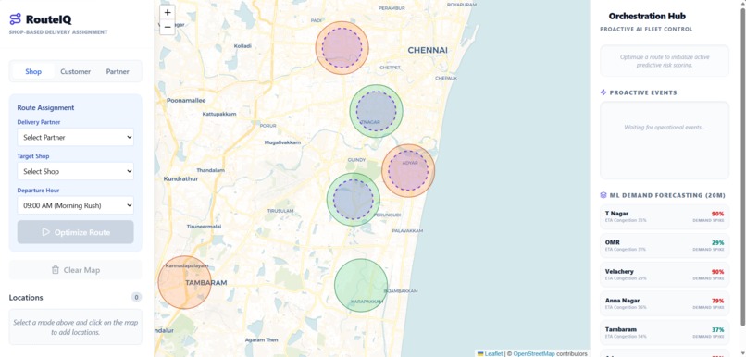Click the Poonamallee map label
The width and height of the screenshot is (746, 357).
click(x=186, y=100)
